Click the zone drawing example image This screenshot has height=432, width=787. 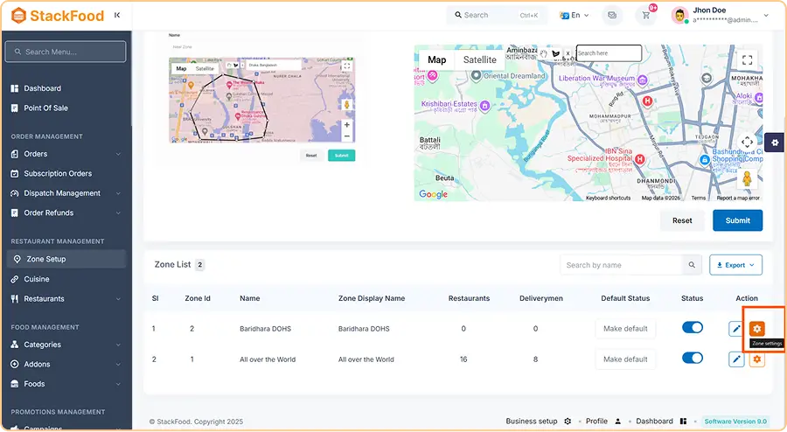coord(262,101)
